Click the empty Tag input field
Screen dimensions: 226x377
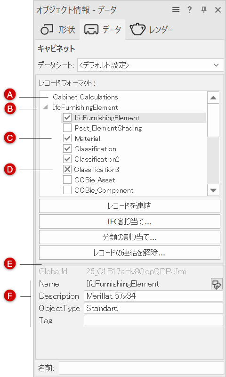coord(153,321)
